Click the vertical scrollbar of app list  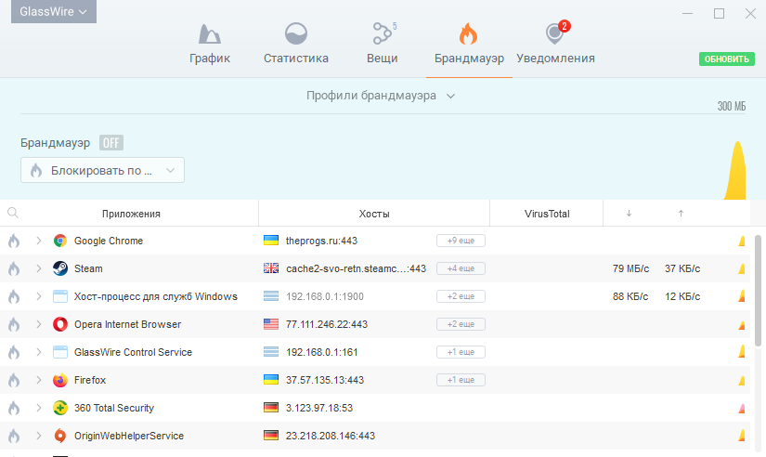[x=758, y=291]
